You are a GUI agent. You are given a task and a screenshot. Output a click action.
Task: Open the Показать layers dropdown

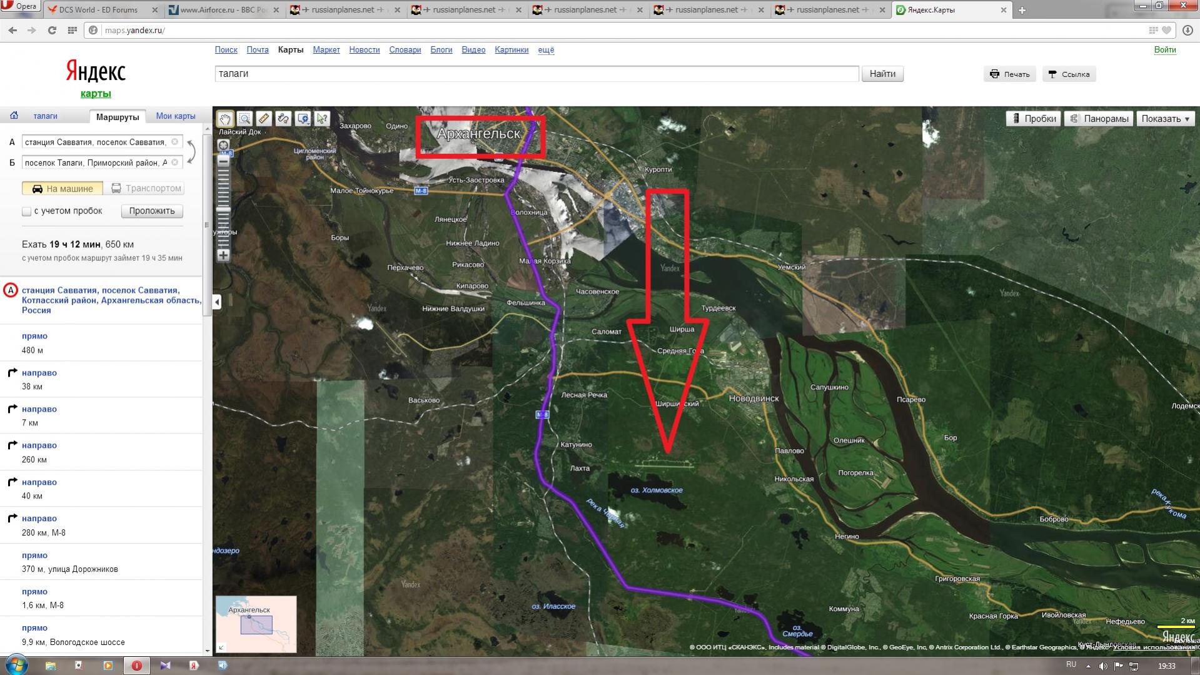pyautogui.click(x=1165, y=119)
